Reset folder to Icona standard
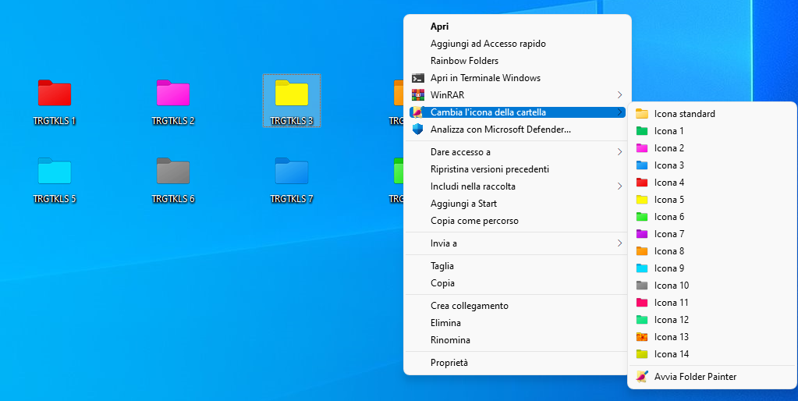798x401 pixels. pos(684,114)
